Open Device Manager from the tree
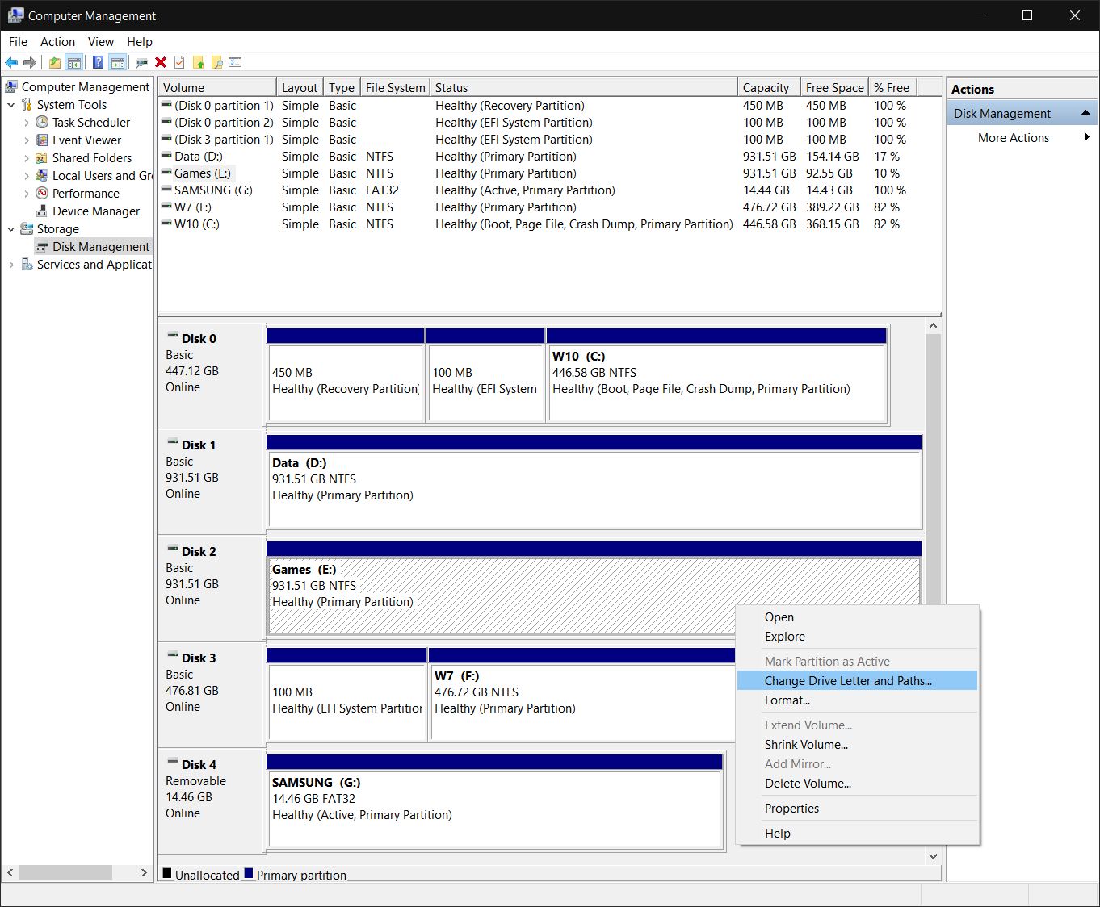This screenshot has width=1100, height=907. [96, 211]
